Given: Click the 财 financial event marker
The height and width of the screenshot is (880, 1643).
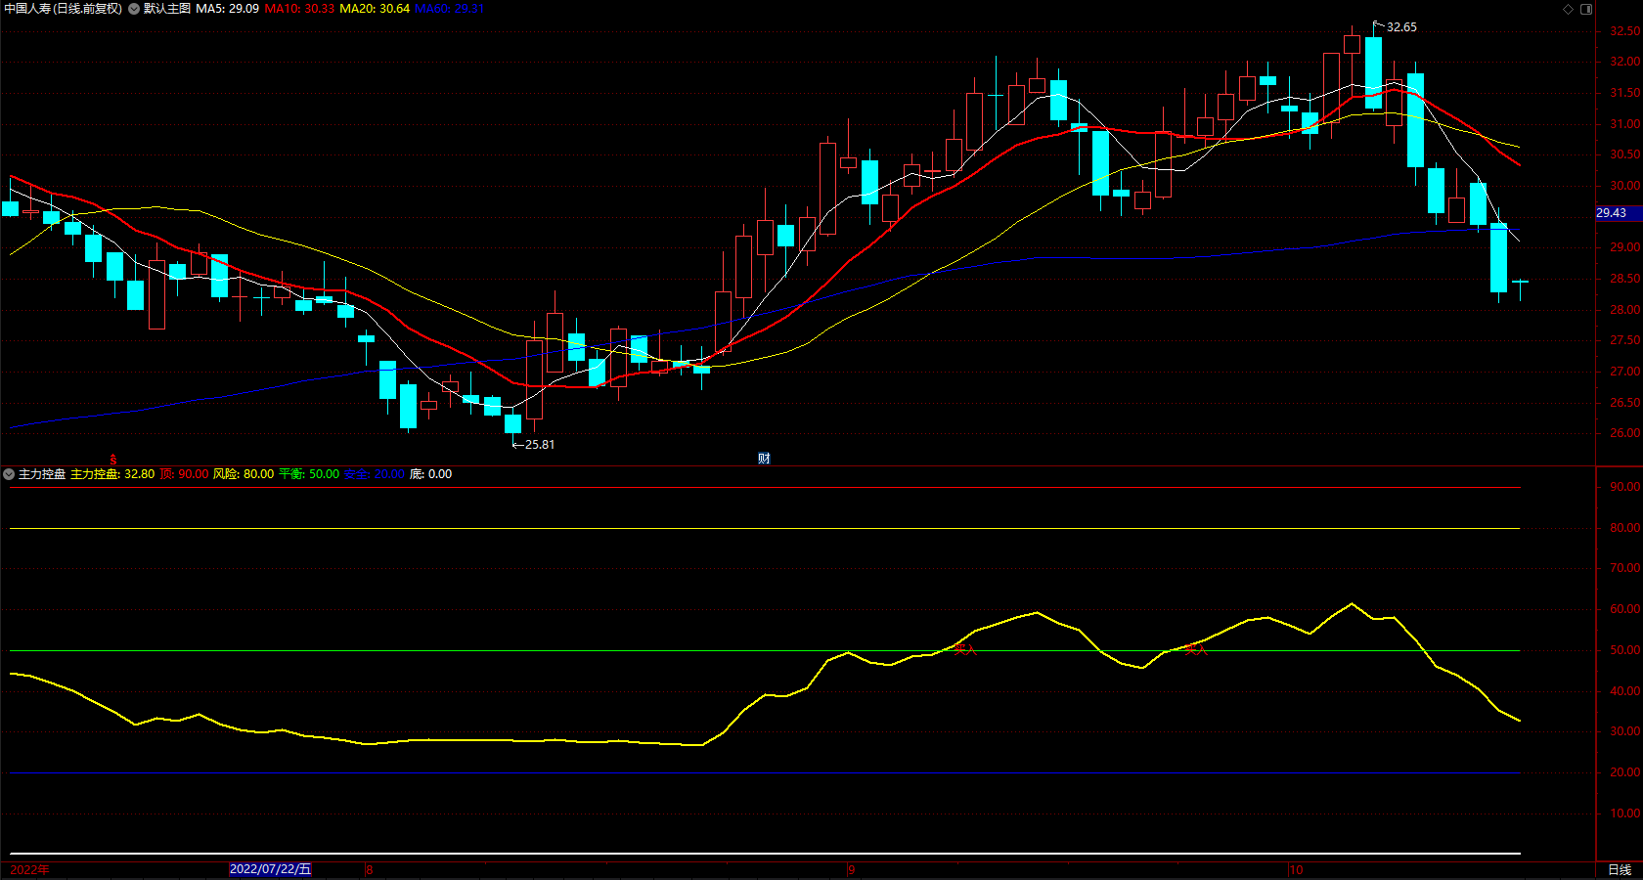Looking at the screenshot, I should point(764,459).
